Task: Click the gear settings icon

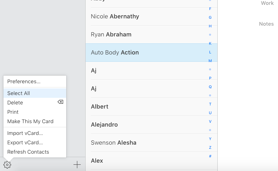Action: pos(7,165)
